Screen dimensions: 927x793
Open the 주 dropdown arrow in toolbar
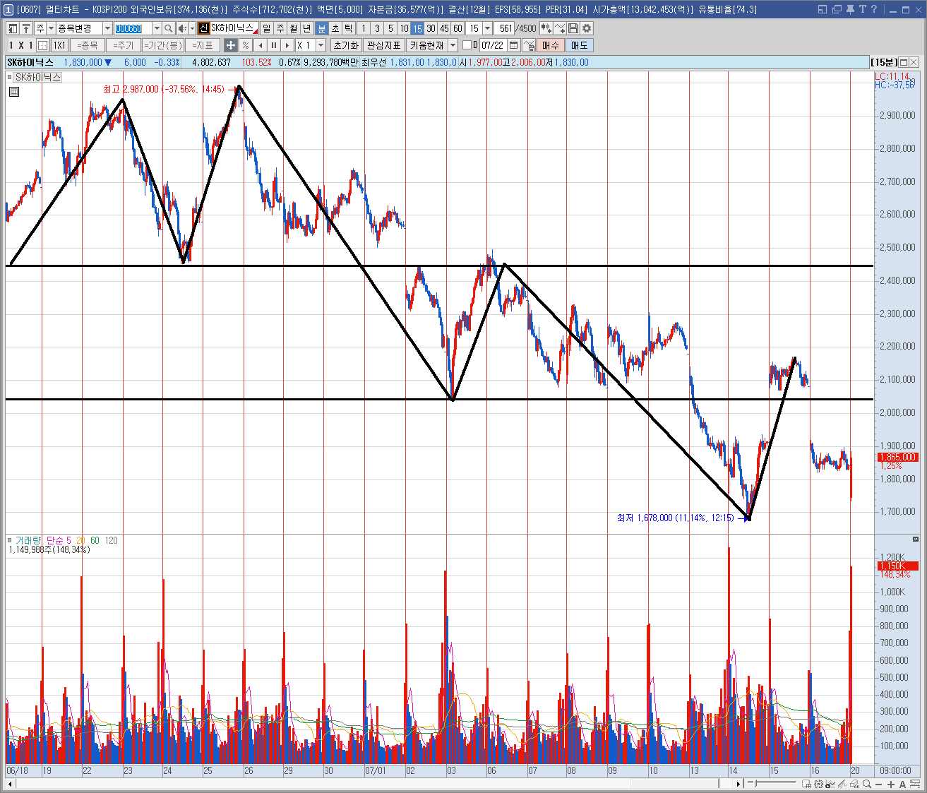pos(51,28)
